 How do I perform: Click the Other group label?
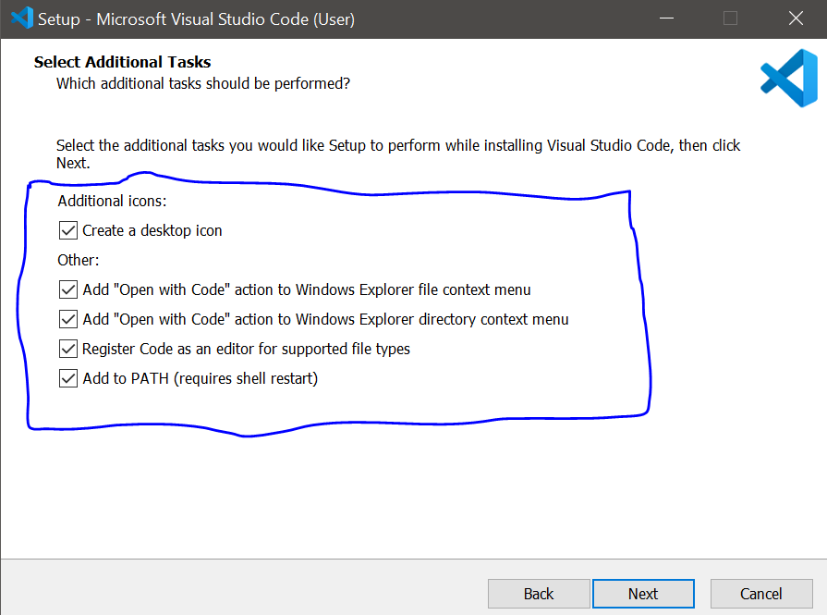pyautogui.click(x=78, y=260)
